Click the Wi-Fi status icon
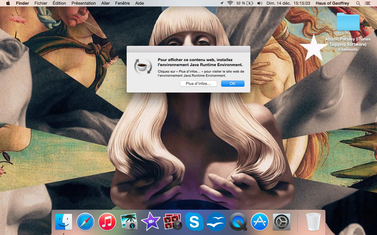The height and width of the screenshot is (235, 377). click(230, 3)
